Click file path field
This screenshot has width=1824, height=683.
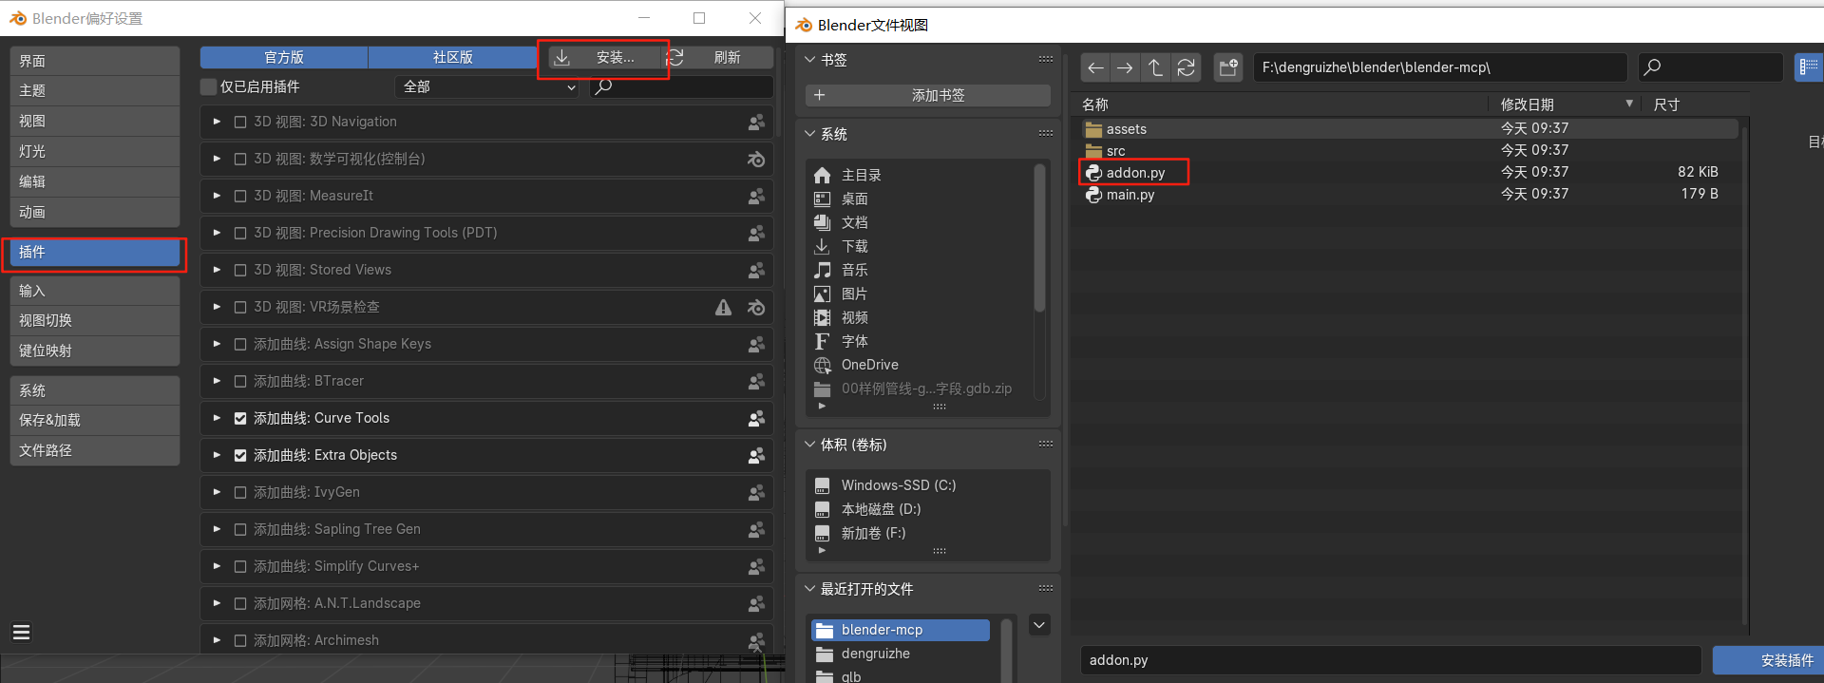[1440, 67]
